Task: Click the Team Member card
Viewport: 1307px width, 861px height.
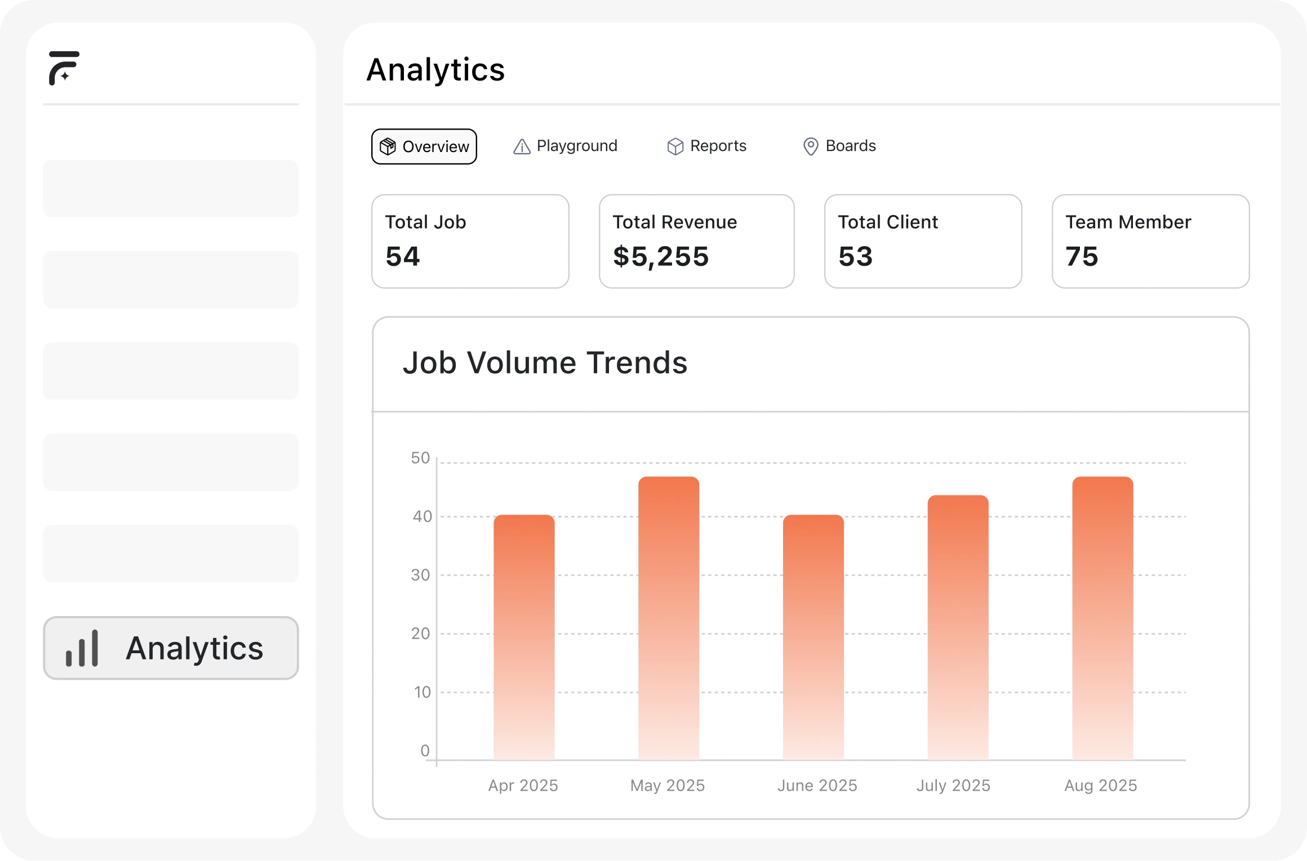Action: pyautogui.click(x=1150, y=242)
